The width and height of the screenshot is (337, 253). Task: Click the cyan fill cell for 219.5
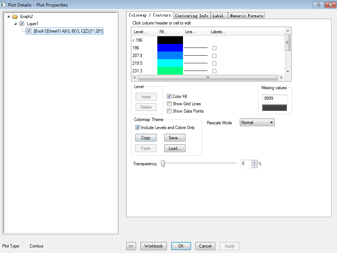(x=170, y=63)
